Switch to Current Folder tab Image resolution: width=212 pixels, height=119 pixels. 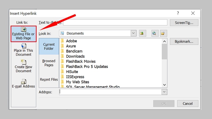click(x=49, y=47)
